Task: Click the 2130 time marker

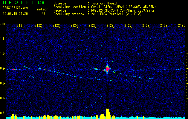Action: pos(182,25)
